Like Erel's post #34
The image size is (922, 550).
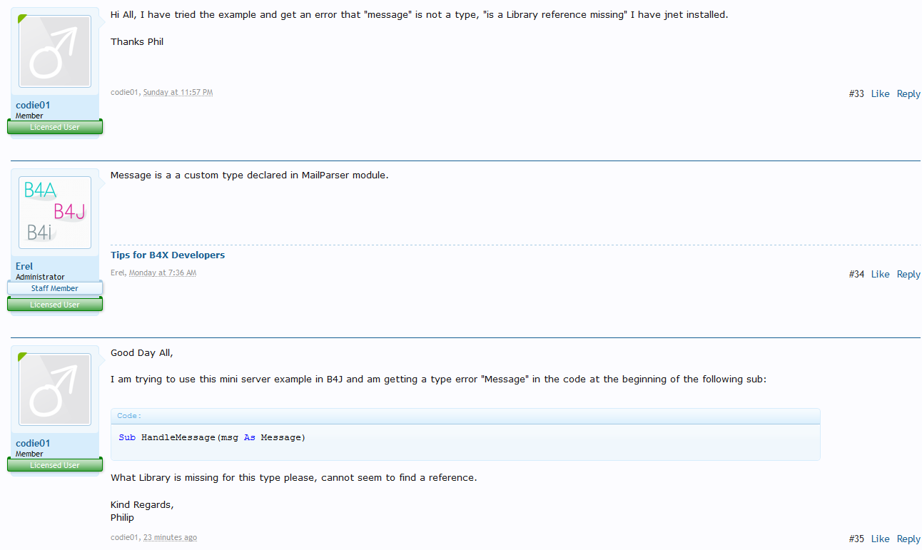tap(880, 274)
